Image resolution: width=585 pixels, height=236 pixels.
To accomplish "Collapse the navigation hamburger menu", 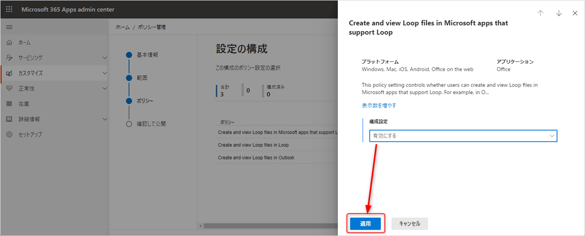I will coord(9,27).
